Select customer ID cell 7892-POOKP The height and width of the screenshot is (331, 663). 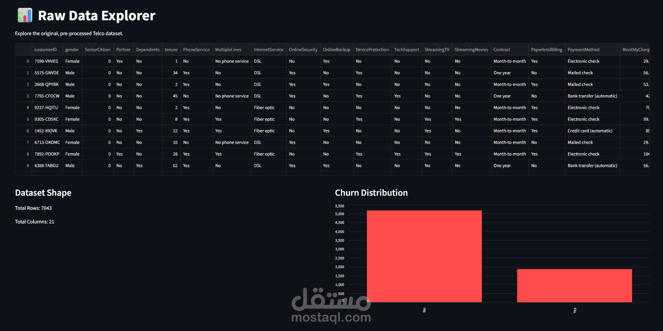(47, 154)
